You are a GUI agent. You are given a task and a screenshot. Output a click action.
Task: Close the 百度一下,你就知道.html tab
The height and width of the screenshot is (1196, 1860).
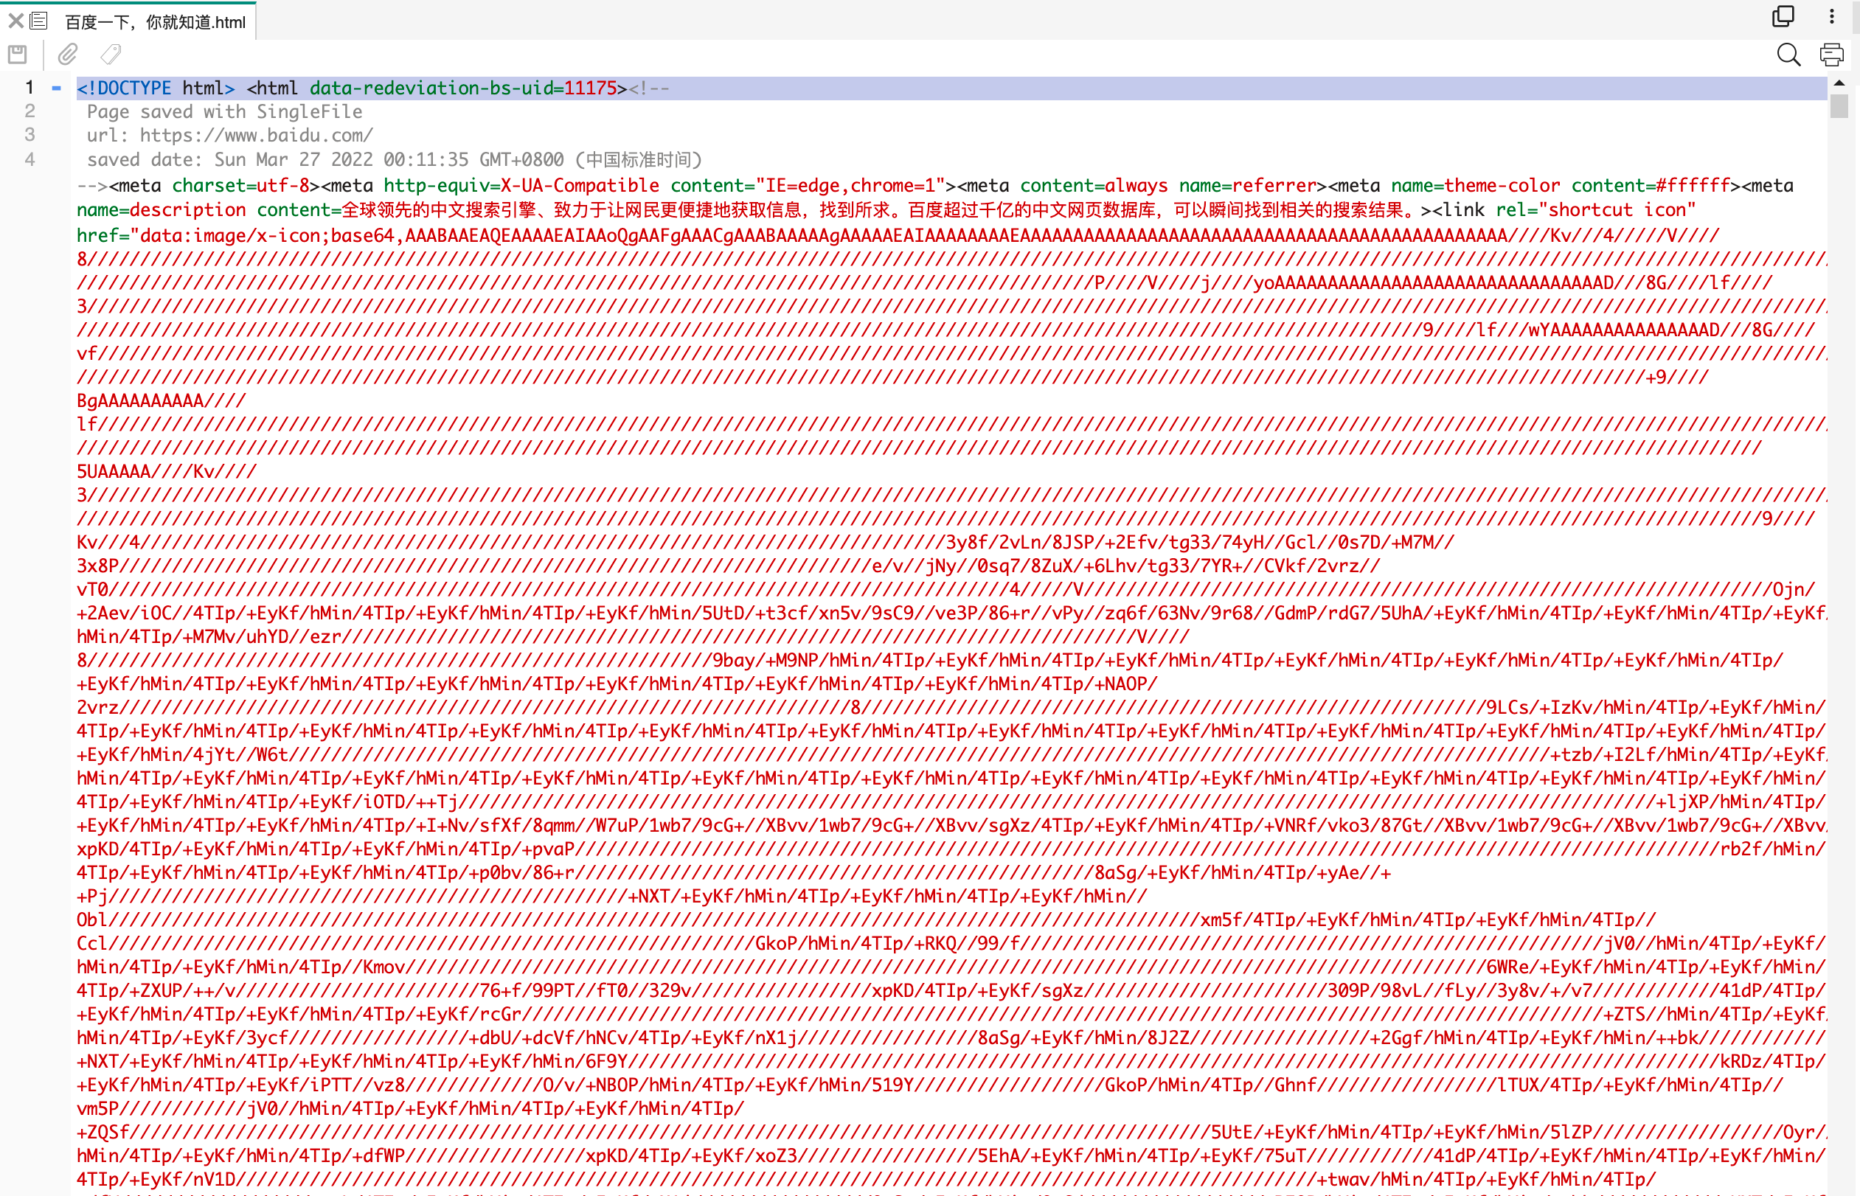pos(15,21)
